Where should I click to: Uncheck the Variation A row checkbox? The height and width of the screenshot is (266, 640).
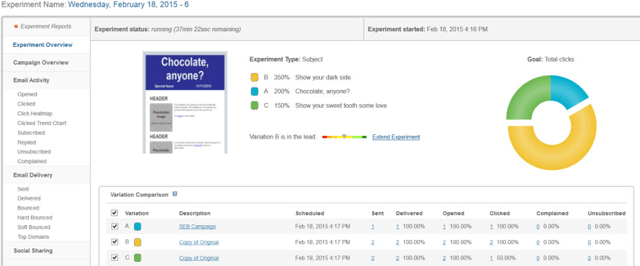click(x=115, y=226)
